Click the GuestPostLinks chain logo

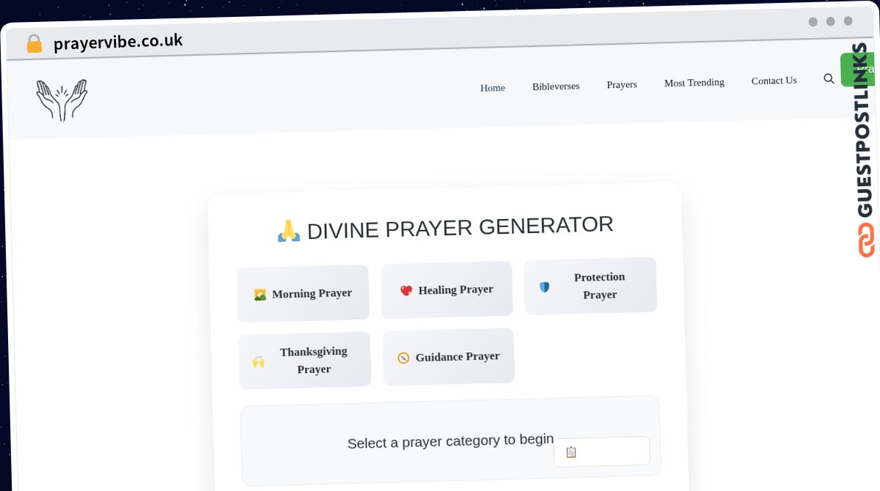tap(866, 240)
